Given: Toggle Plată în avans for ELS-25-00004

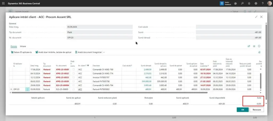Looking at the screenshot, I should [74, 85].
